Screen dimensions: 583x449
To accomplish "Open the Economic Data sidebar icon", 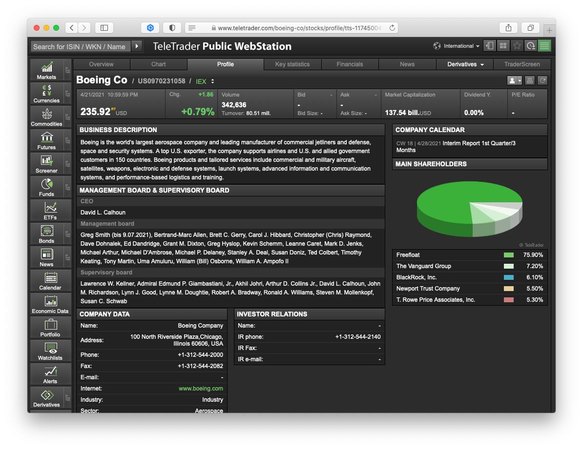I will click(50, 304).
